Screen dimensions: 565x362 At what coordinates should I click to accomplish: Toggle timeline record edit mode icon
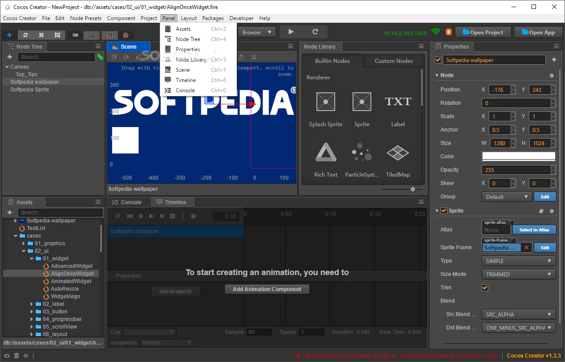tap(118, 216)
